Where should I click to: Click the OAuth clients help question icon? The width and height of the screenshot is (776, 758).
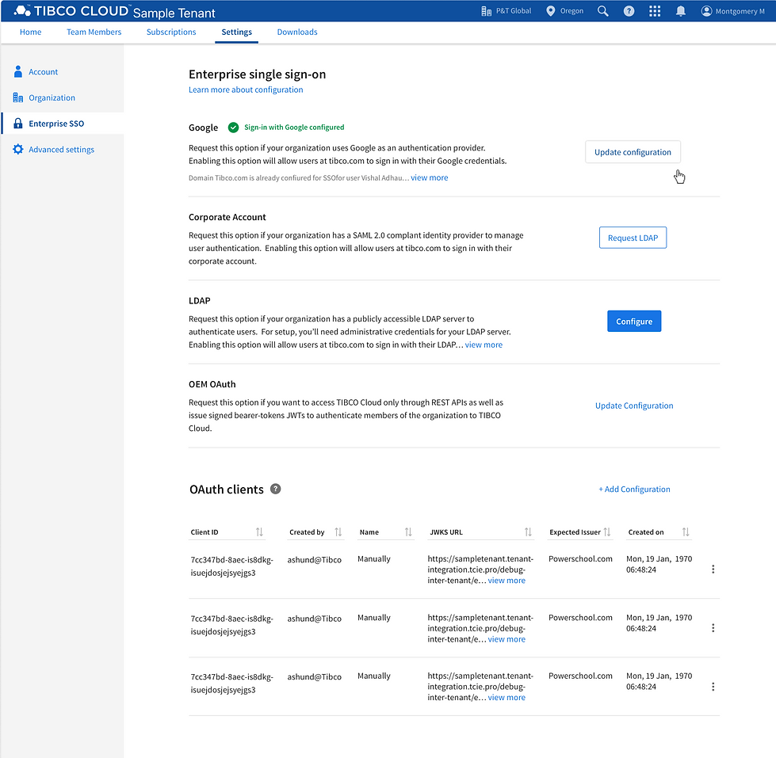pyautogui.click(x=276, y=489)
